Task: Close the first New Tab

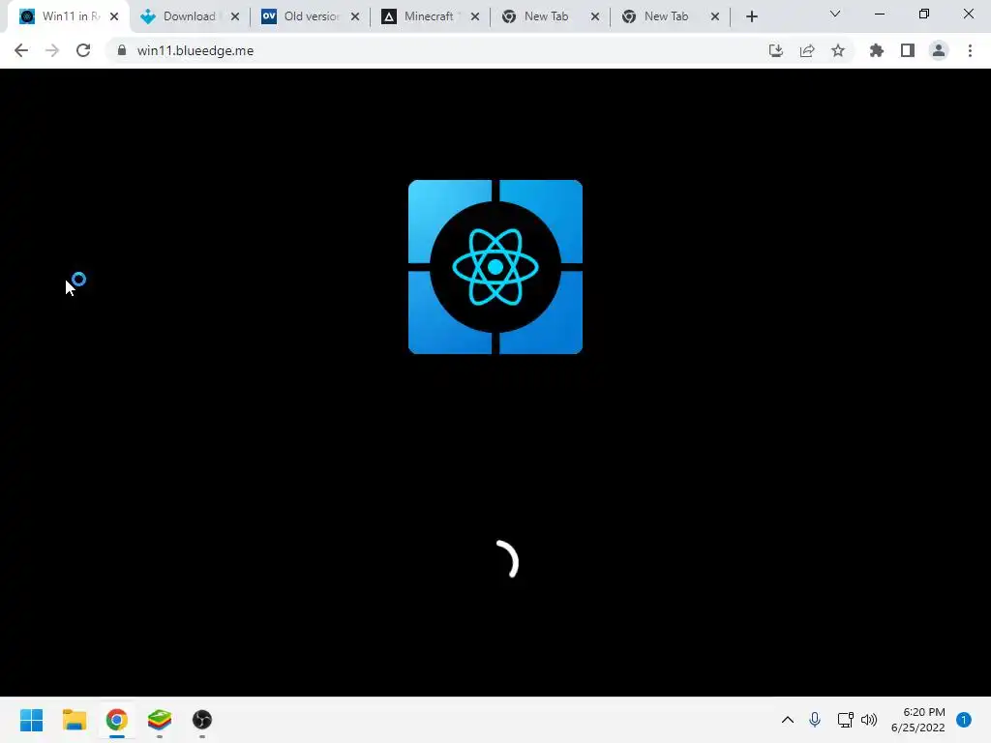Action: (595, 16)
